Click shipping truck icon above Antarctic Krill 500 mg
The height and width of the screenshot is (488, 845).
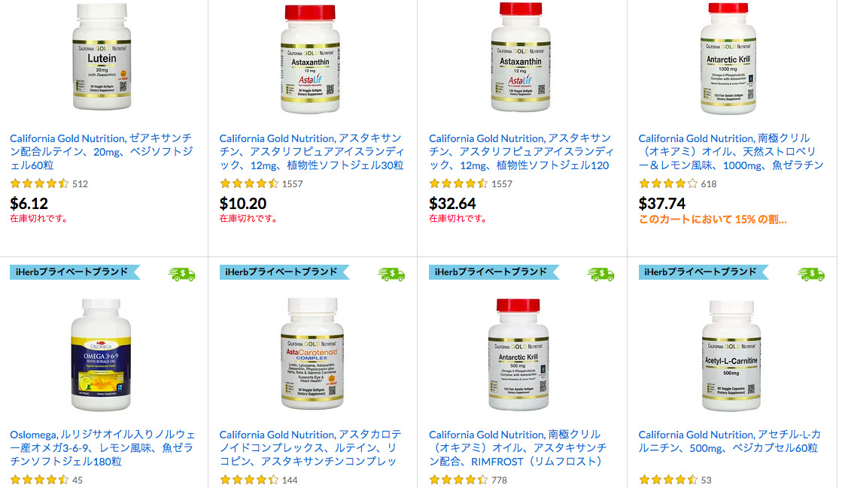(600, 274)
